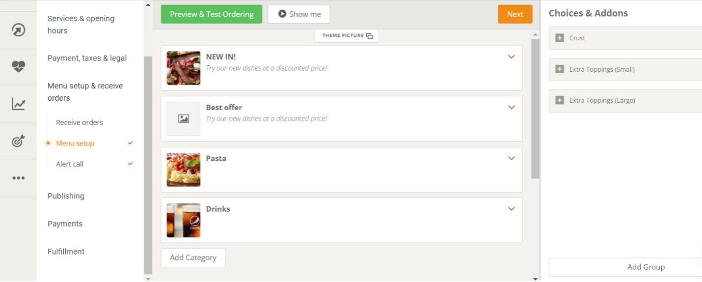This screenshot has width=702, height=282.
Task: Expand the Pasta category chevron
Action: [511, 158]
